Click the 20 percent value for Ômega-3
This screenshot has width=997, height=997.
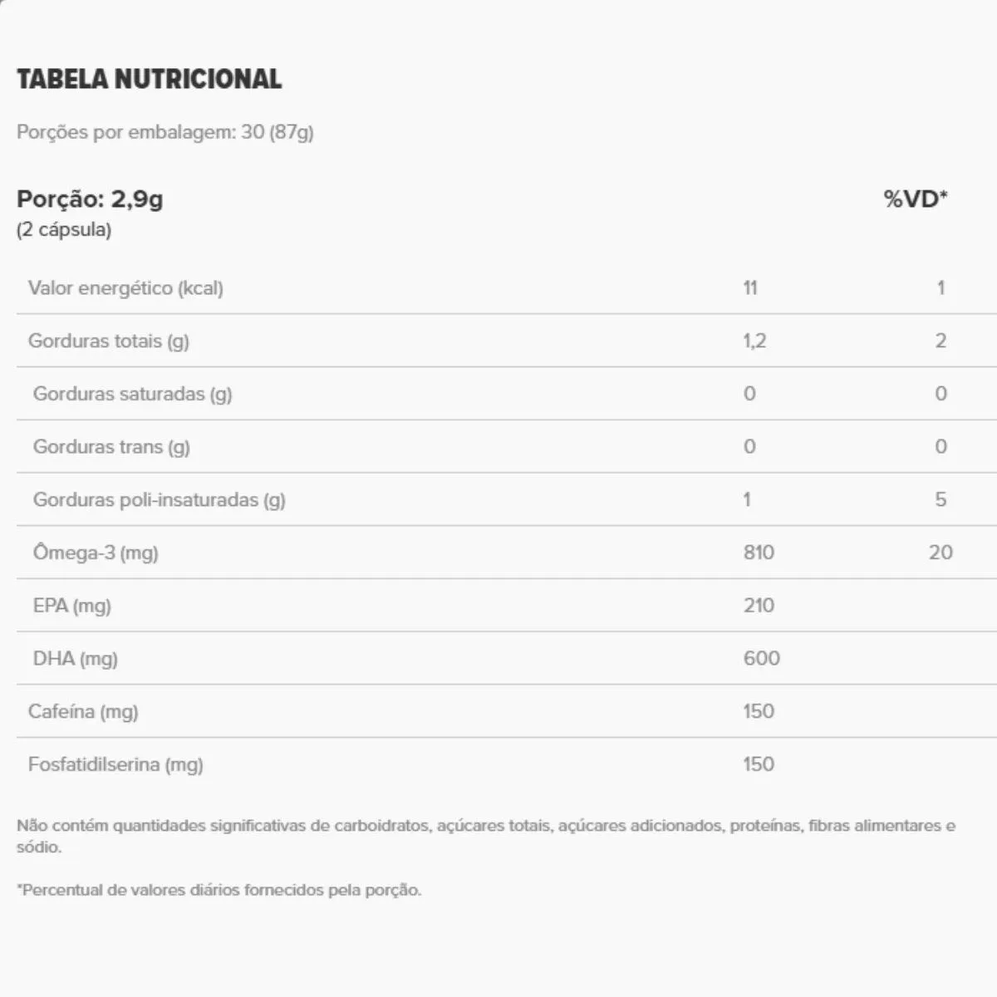pyautogui.click(x=941, y=553)
